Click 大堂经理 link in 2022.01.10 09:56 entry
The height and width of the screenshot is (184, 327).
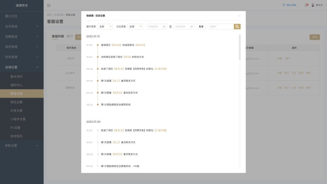pyautogui.click(x=160, y=69)
